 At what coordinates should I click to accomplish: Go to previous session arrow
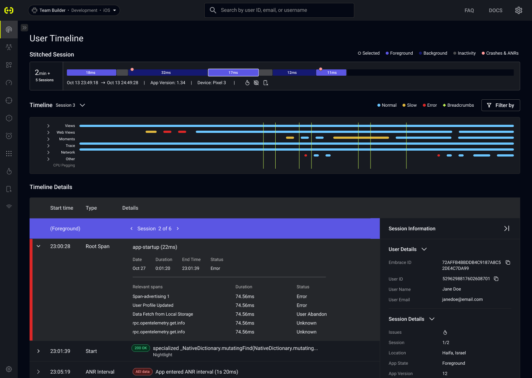(x=132, y=228)
